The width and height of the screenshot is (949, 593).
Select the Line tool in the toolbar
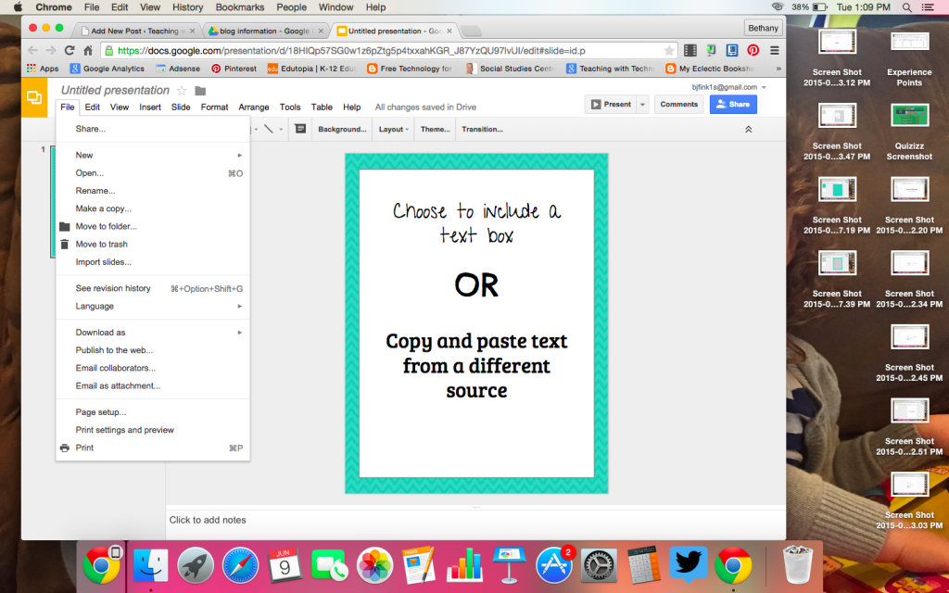point(269,129)
